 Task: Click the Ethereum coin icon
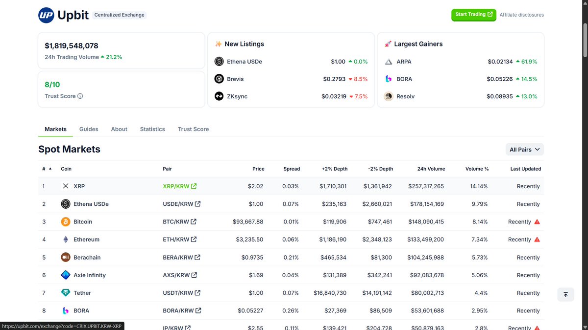[x=66, y=239]
